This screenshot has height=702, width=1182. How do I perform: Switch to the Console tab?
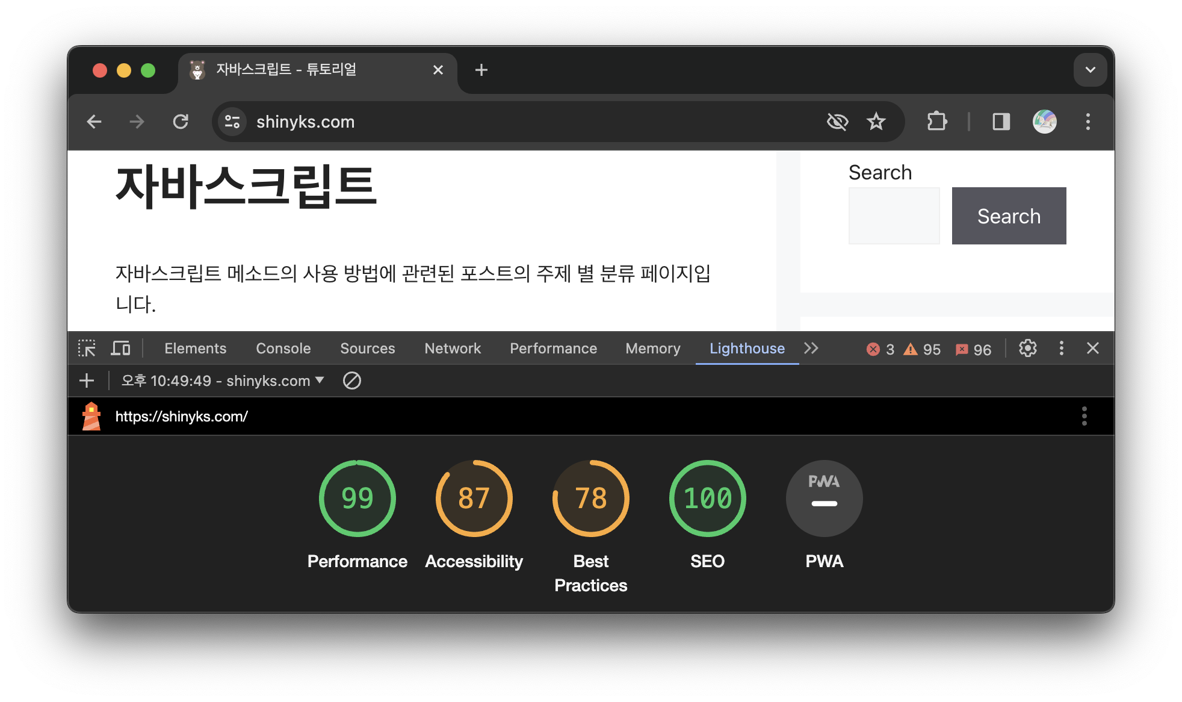[283, 349]
